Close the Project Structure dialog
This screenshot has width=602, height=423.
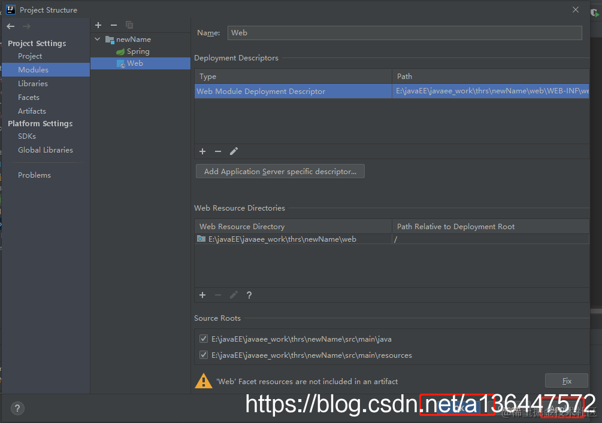[576, 10]
